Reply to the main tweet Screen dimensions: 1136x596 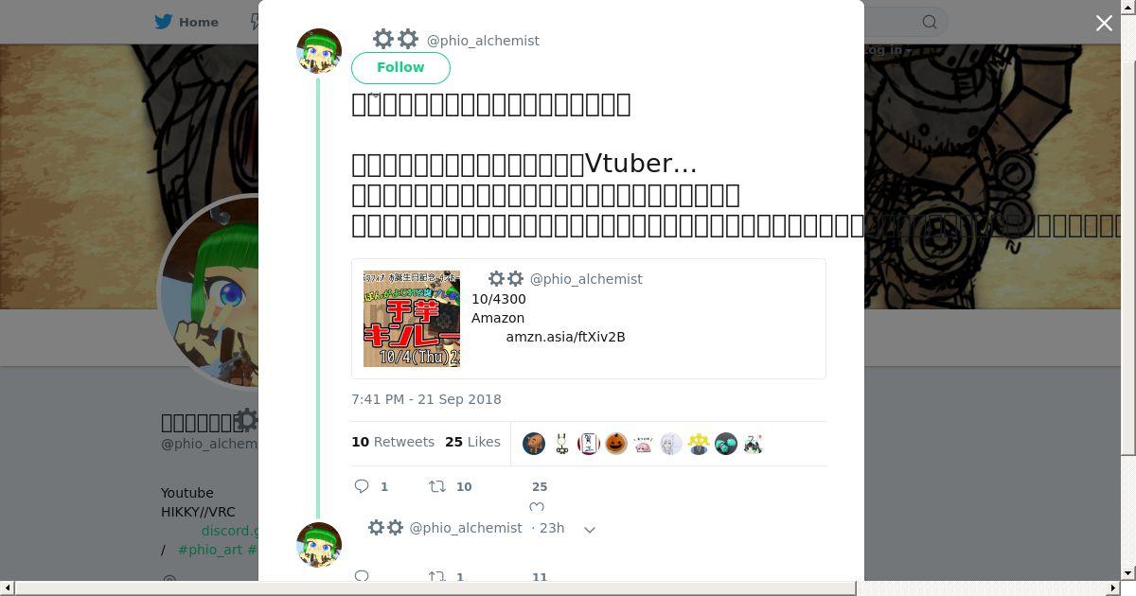tap(362, 486)
